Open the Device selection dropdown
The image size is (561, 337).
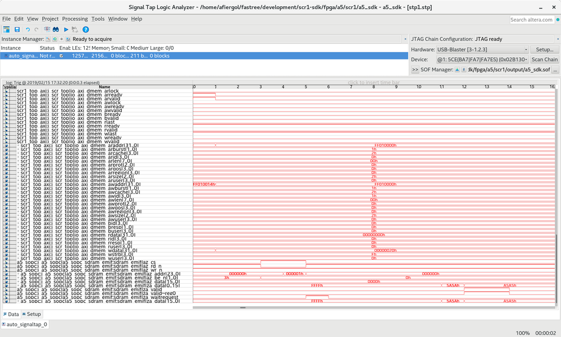482,59
